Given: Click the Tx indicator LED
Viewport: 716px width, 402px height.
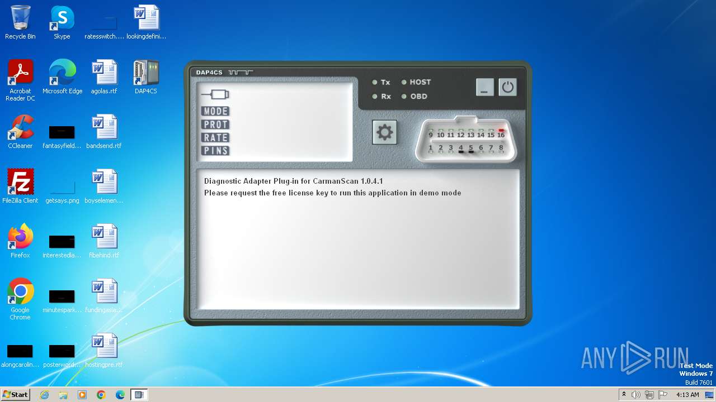Looking at the screenshot, I should (375, 82).
